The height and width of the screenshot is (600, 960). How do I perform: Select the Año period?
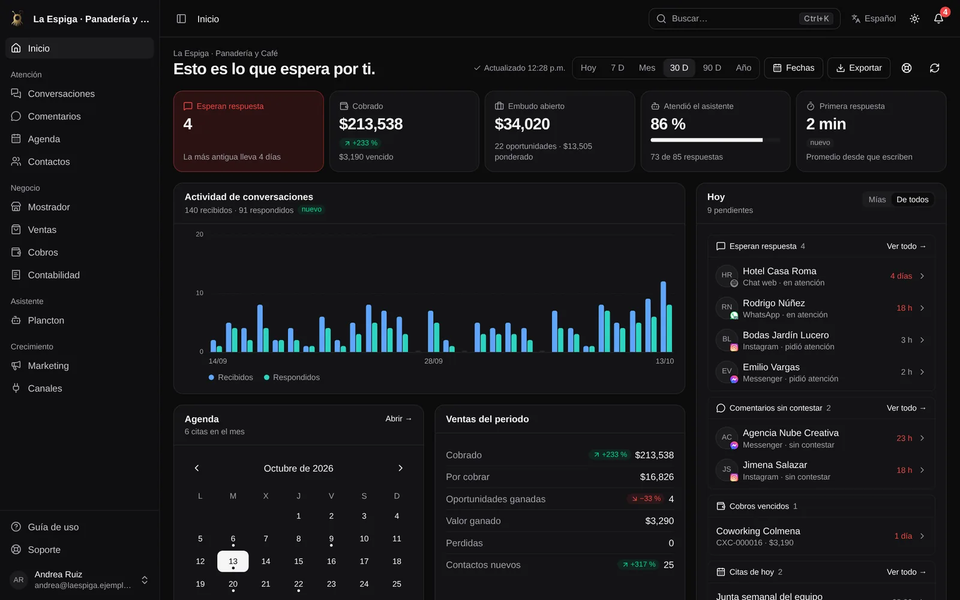coord(743,68)
